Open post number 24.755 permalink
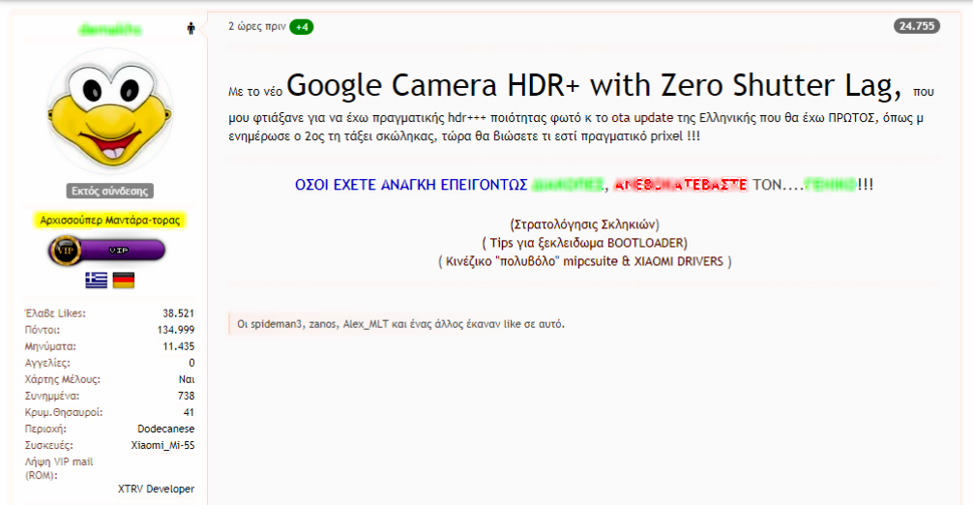This screenshot has height=505, width=973. 917,26
